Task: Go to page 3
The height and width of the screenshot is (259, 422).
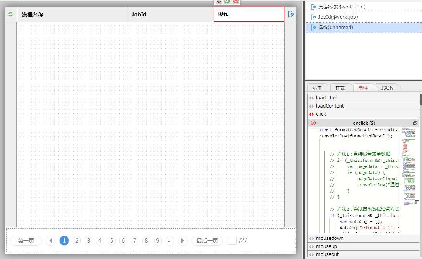Action: point(88,240)
